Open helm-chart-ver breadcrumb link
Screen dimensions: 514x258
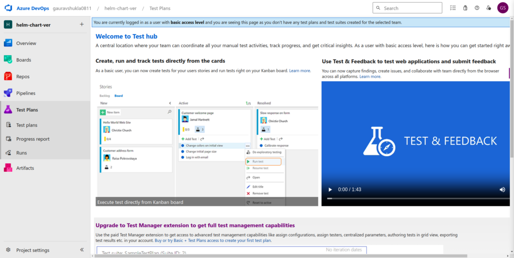(119, 8)
